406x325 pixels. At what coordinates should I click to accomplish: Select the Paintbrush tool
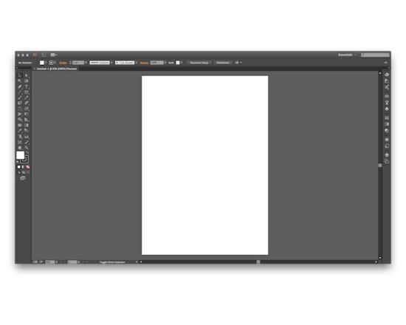(x=20, y=97)
